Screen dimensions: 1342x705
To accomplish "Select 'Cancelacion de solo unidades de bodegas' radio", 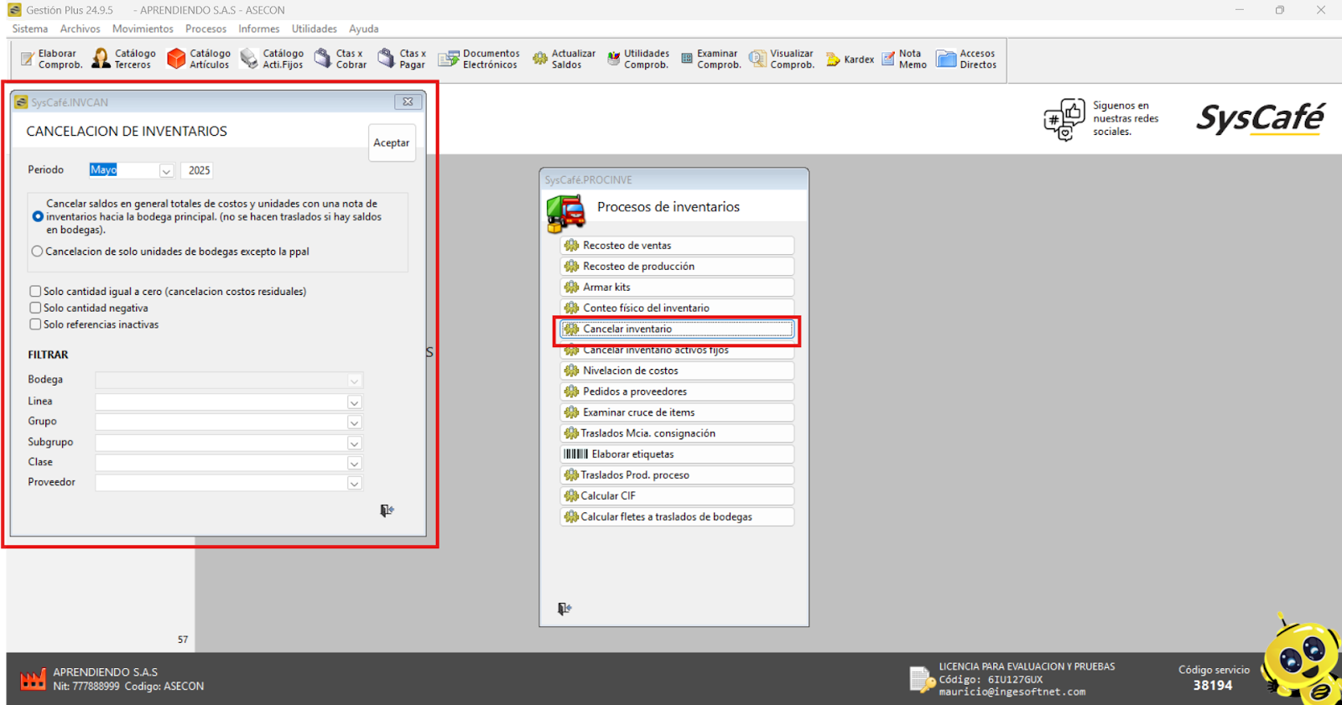I will click(37, 251).
